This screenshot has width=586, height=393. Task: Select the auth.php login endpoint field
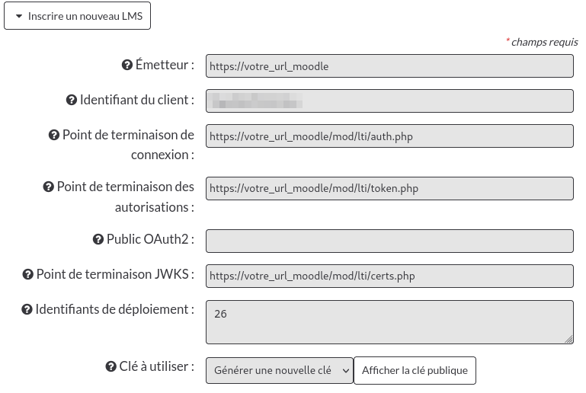[389, 136]
